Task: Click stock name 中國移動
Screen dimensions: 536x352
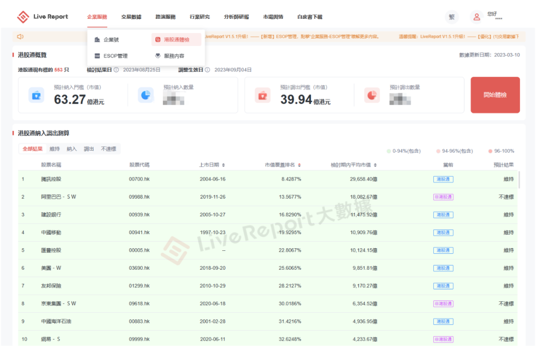Action: tap(51, 233)
